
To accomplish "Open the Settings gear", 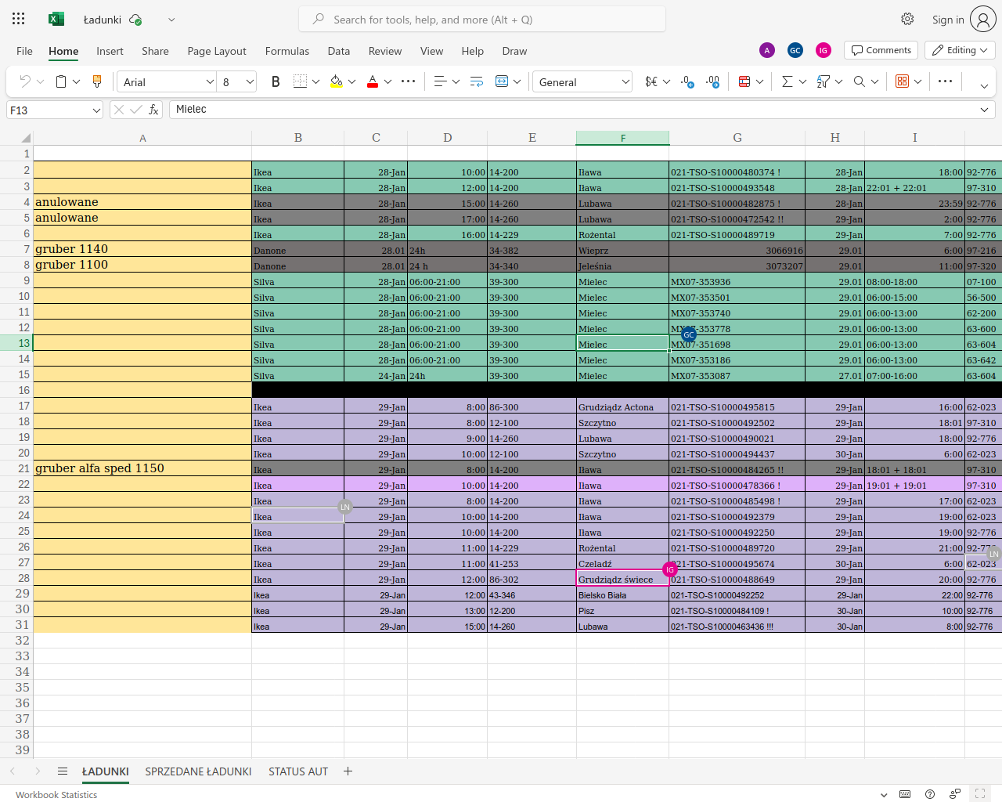I will pyautogui.click(x=907, y=19).
